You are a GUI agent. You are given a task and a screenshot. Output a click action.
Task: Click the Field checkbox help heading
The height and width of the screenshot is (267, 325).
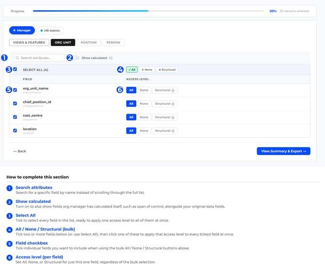click(x=32, y=243)
